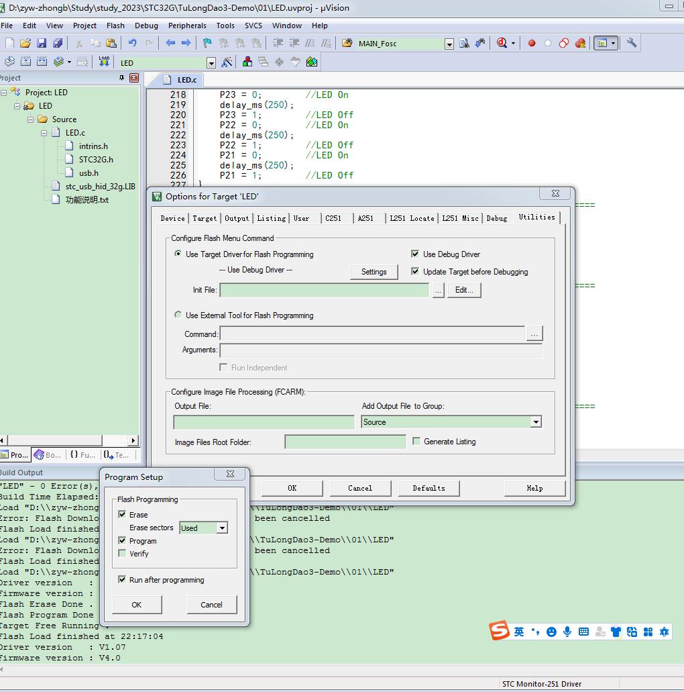This screenshot has width=684, height=692.
Task: Navigate forwards with the blue right arrow
Action: tap(186, 43)
